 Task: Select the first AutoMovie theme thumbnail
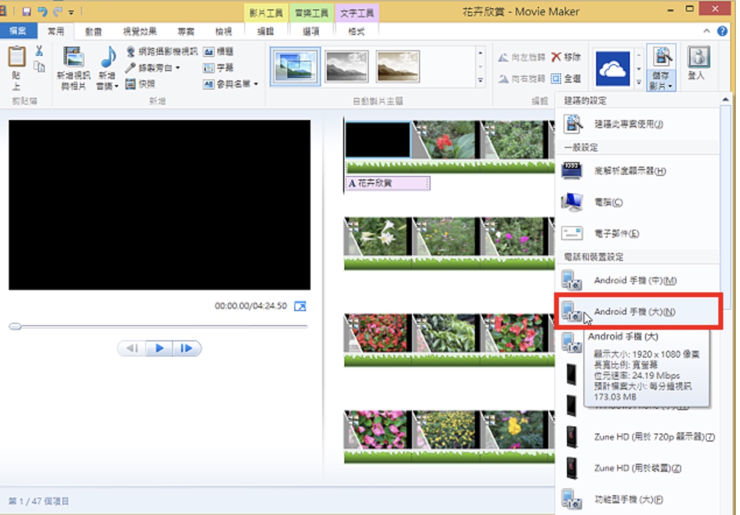pyautogui.click(x=295, y=66)
